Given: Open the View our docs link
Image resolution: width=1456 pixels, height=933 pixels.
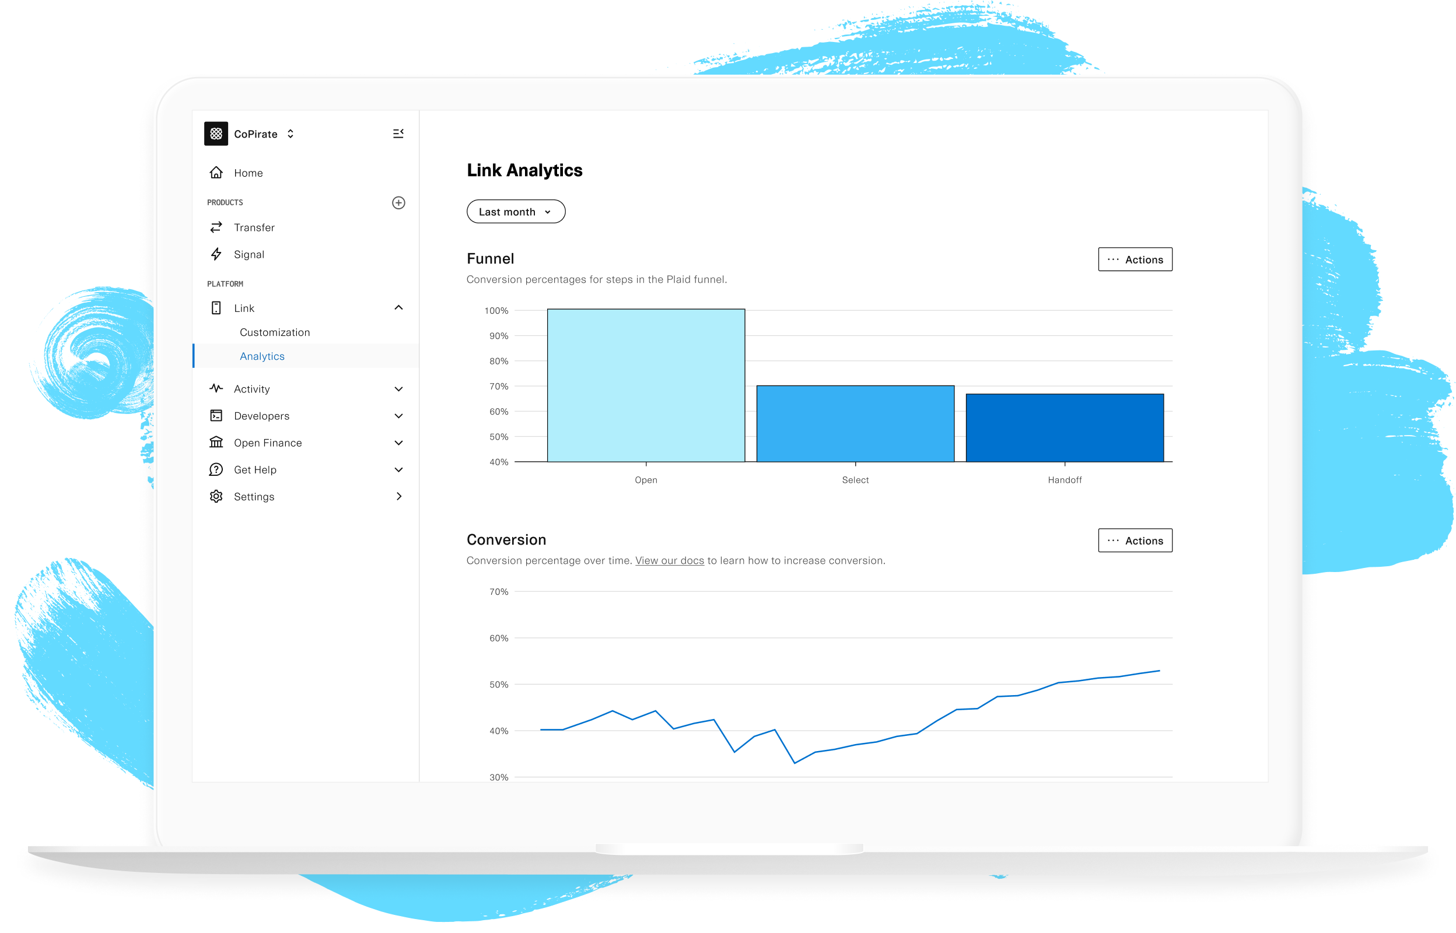Looking at the screenshot, I should 669,560.
